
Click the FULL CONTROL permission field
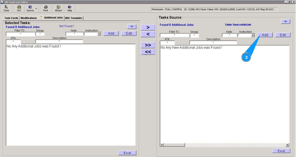pyautogui.click(x=174, y=9)
